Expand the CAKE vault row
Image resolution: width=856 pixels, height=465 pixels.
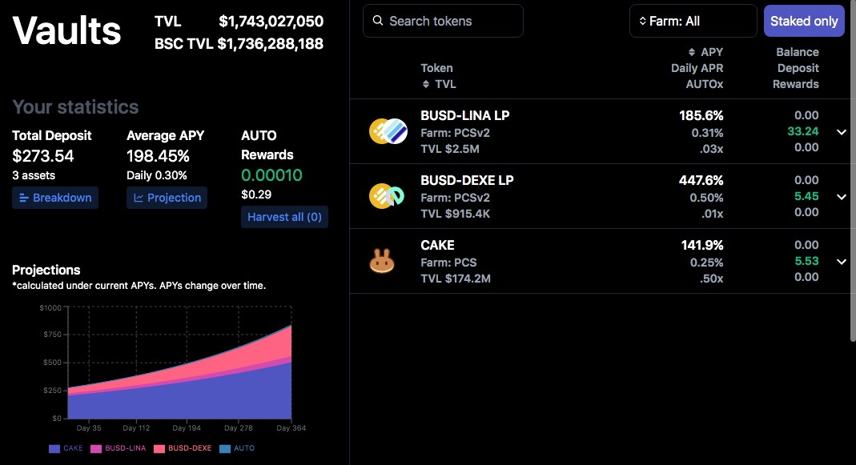842,262
